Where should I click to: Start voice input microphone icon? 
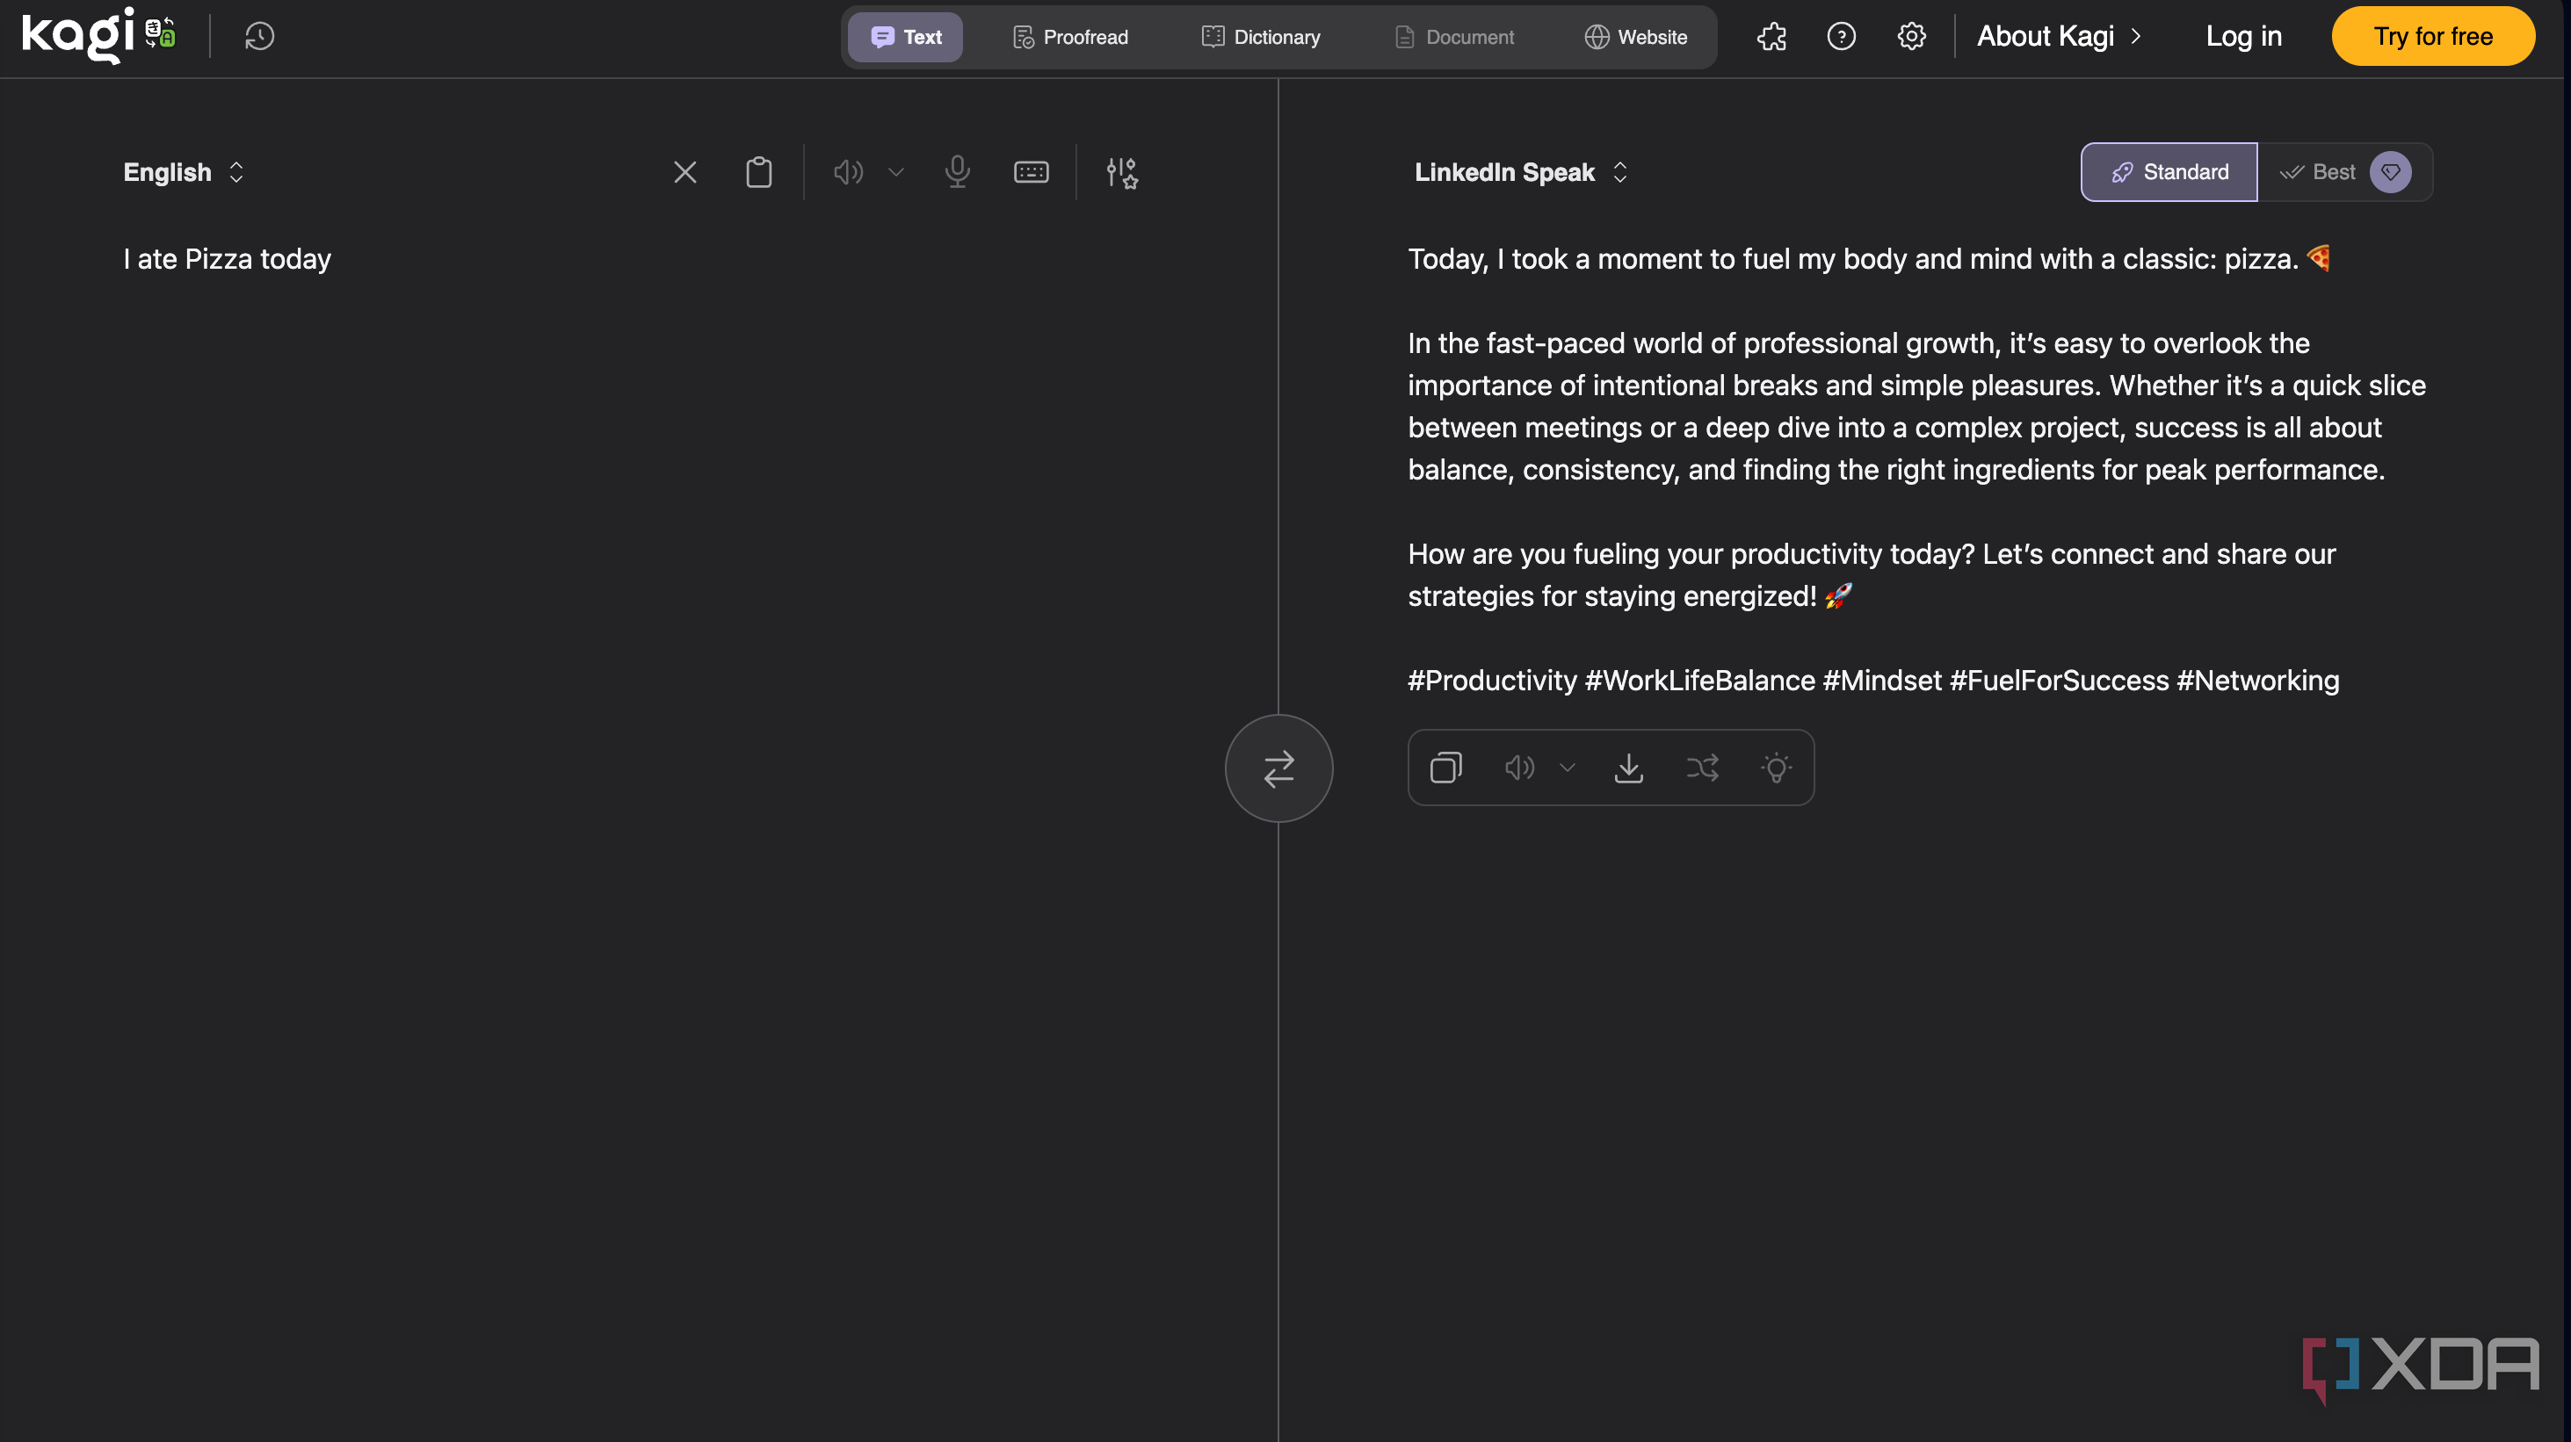pos(957,171)
